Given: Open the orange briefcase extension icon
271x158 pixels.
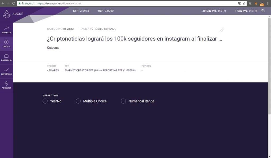Looking at the screenshot, I should [262, 4].
